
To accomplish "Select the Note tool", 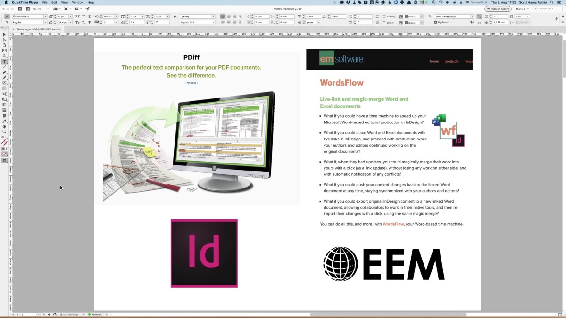I will (5, 115).
